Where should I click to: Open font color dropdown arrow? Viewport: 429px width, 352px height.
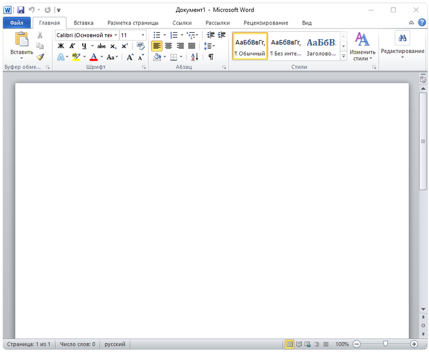[102, 57]
